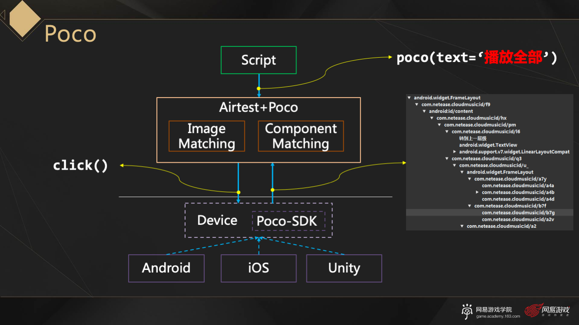Click the yellow dot below Script box
Screen dimensions: 579x325
[x=259, y=89]
